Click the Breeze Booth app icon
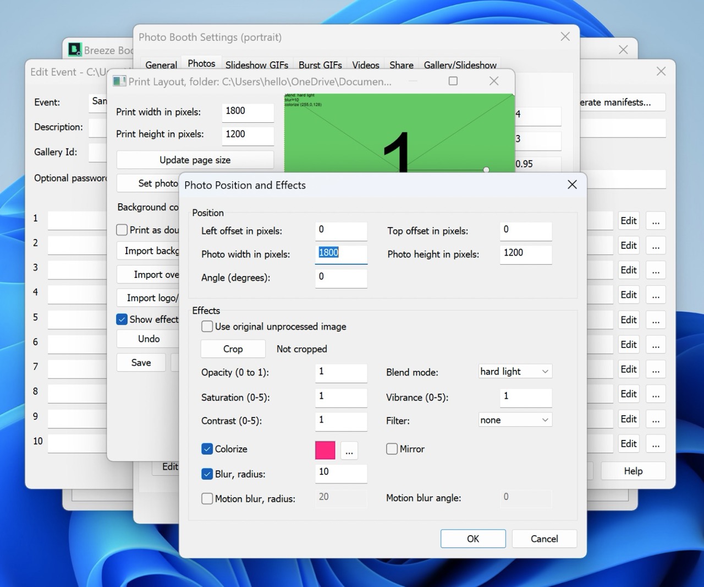This screenshot has height=587, width=704. pyautogui.click(x=75, y=50)
